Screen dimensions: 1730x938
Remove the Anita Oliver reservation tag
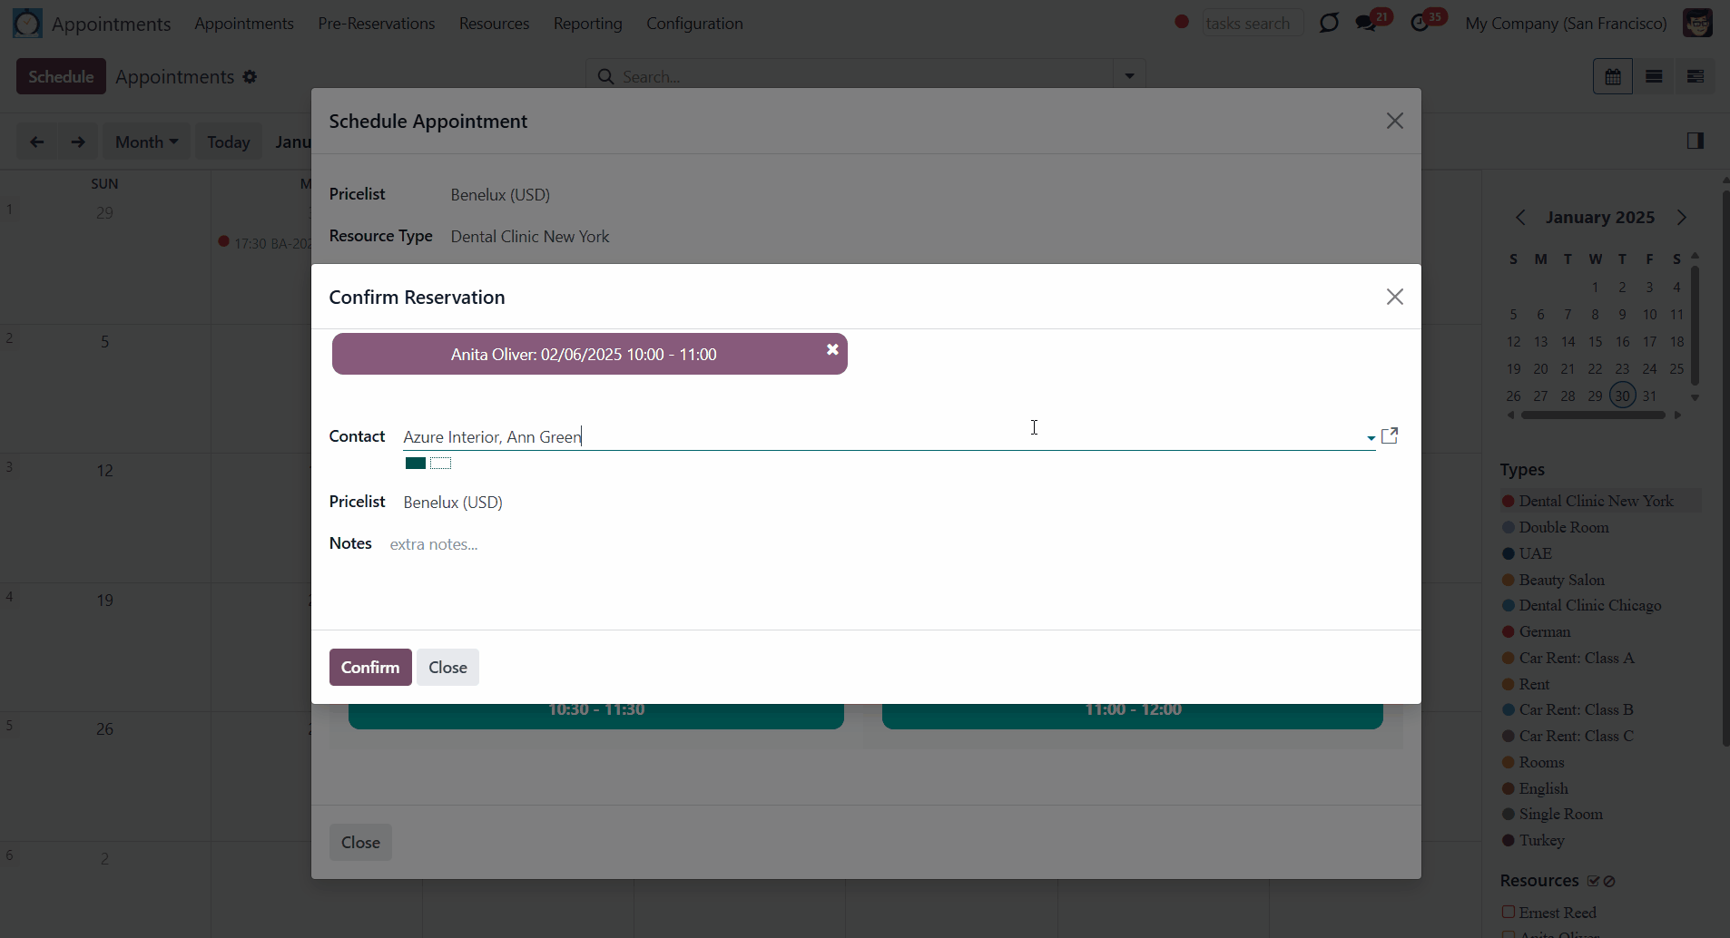tap(832, 349)
